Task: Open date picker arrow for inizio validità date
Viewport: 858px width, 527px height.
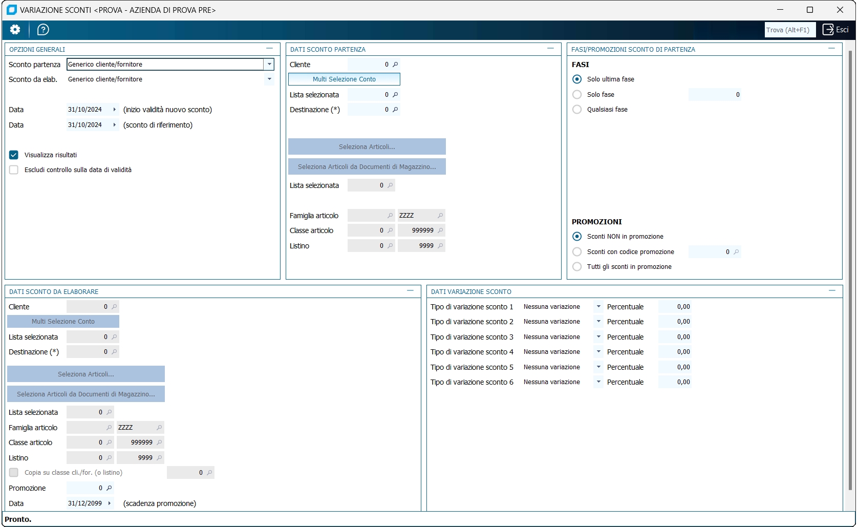Action: tap(114, 110)
